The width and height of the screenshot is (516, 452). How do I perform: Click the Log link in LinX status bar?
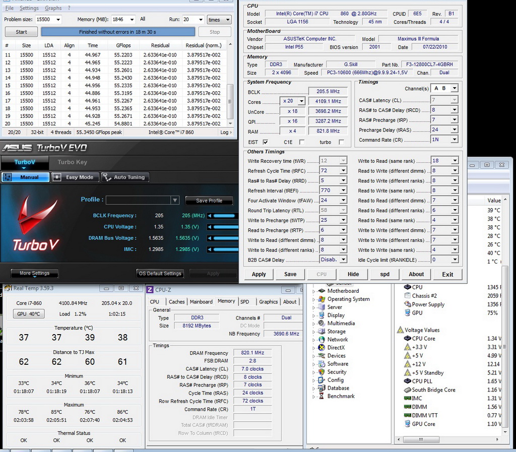click(x=226, y=132)
